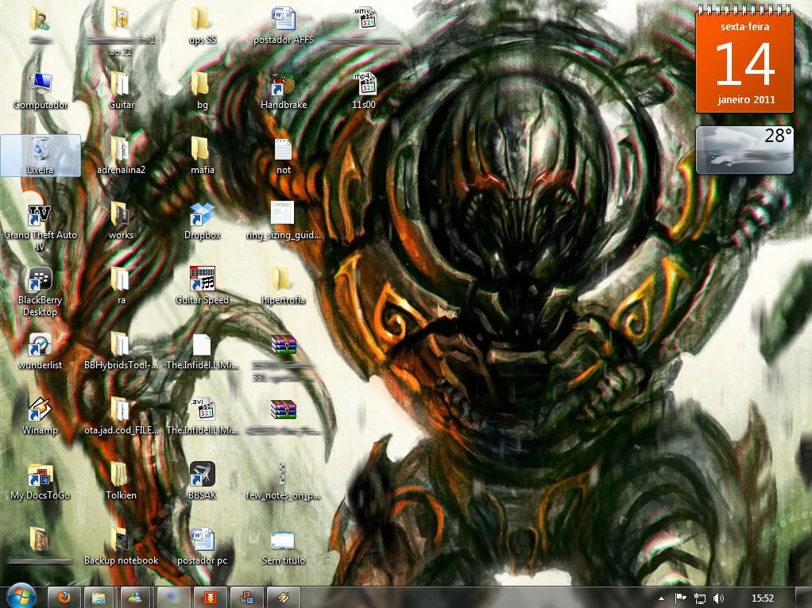Open the BBHybridsTool folder

coord(122,351)
